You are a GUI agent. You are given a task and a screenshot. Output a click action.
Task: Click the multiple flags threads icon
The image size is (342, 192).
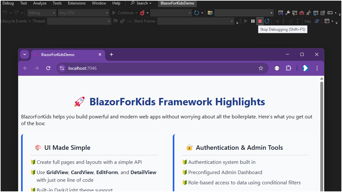coord(122,21)
